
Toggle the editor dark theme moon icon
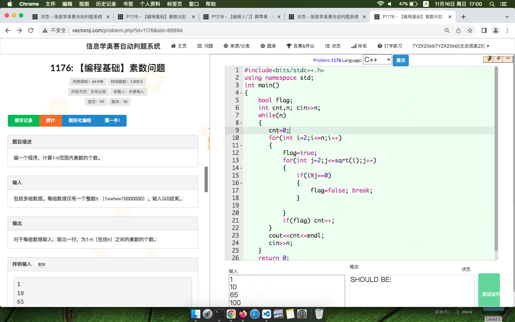point(488,59)
